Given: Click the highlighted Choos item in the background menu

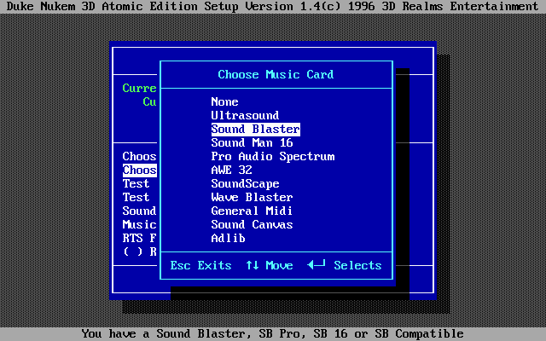Looking at the screenshot, I should (x=140, y=170).
